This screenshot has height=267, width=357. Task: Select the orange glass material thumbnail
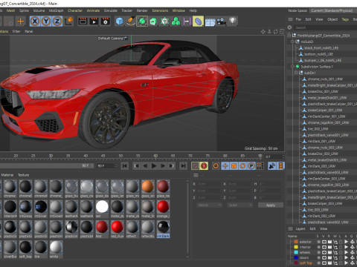148,187
